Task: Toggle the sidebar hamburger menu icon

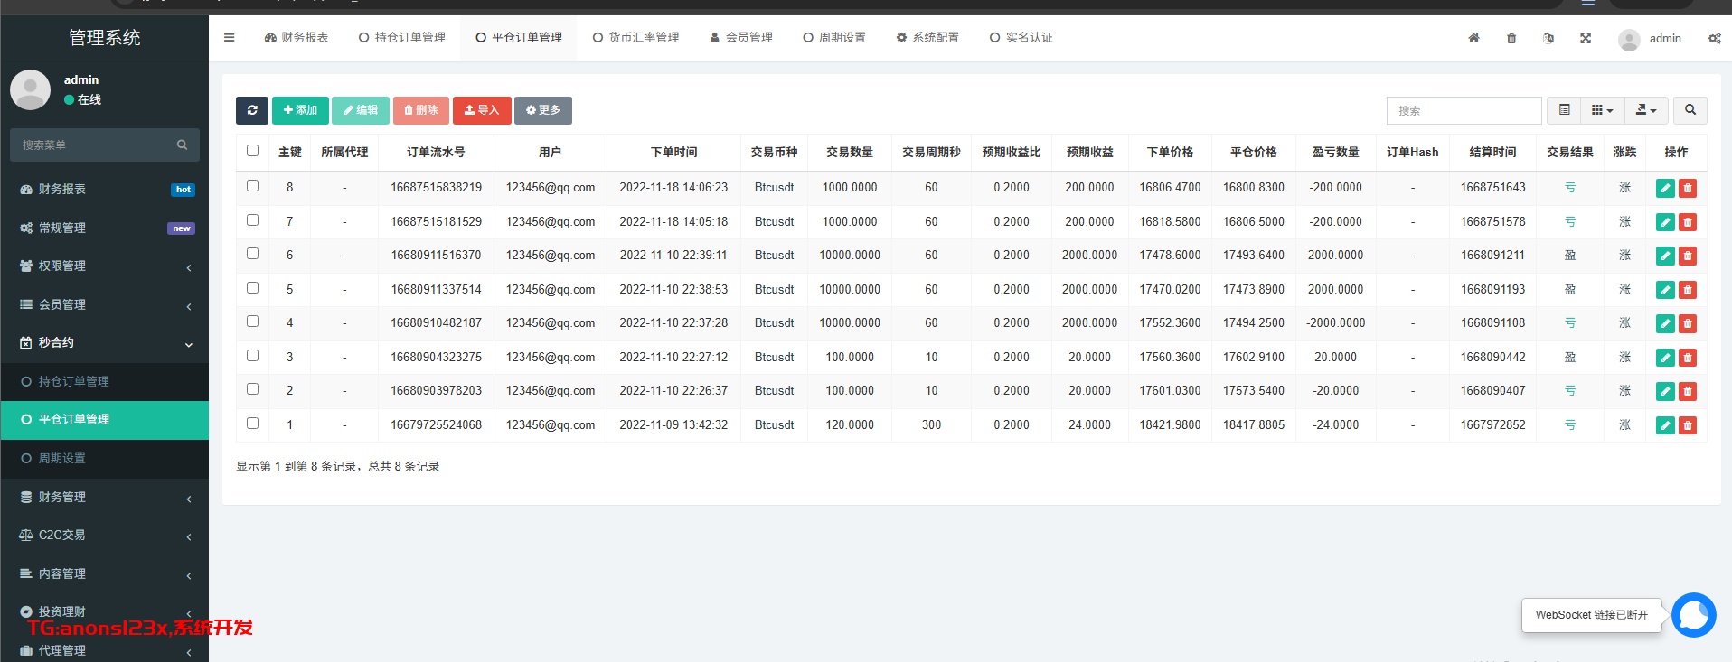Action: [x=230, y=38]
